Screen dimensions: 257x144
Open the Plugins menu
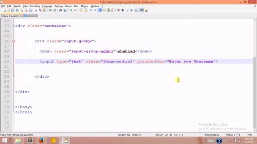(x=85, y=6)
